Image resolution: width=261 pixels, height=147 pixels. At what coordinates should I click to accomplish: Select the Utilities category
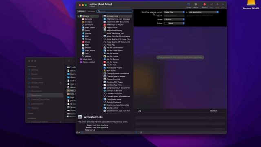(x=86, y=56)
